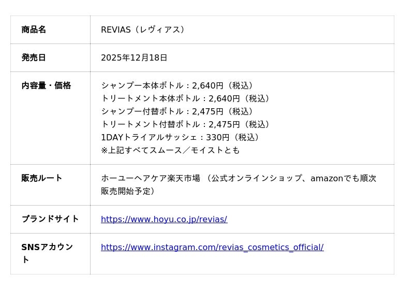This screenshot has width=414, height=290.
Task: Click the 販売開始予定 text line
Action: 128,191
